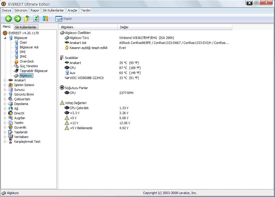This screenshot has width=275, height=197.
Task: Select Güç Yönetimi in the tree
Action: [x=29, y=66]
